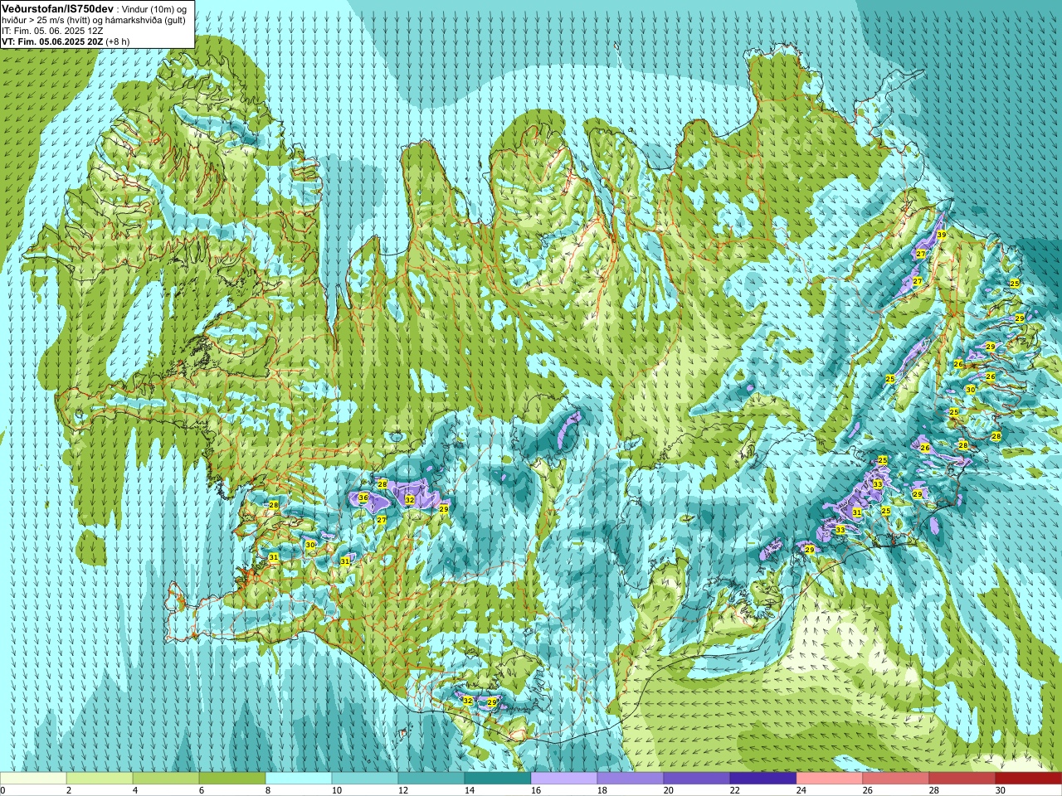Pick the 20–22 m/s violet legend swatch
Viewport: 1062px width, 796px height.
(x=697, y=779)
